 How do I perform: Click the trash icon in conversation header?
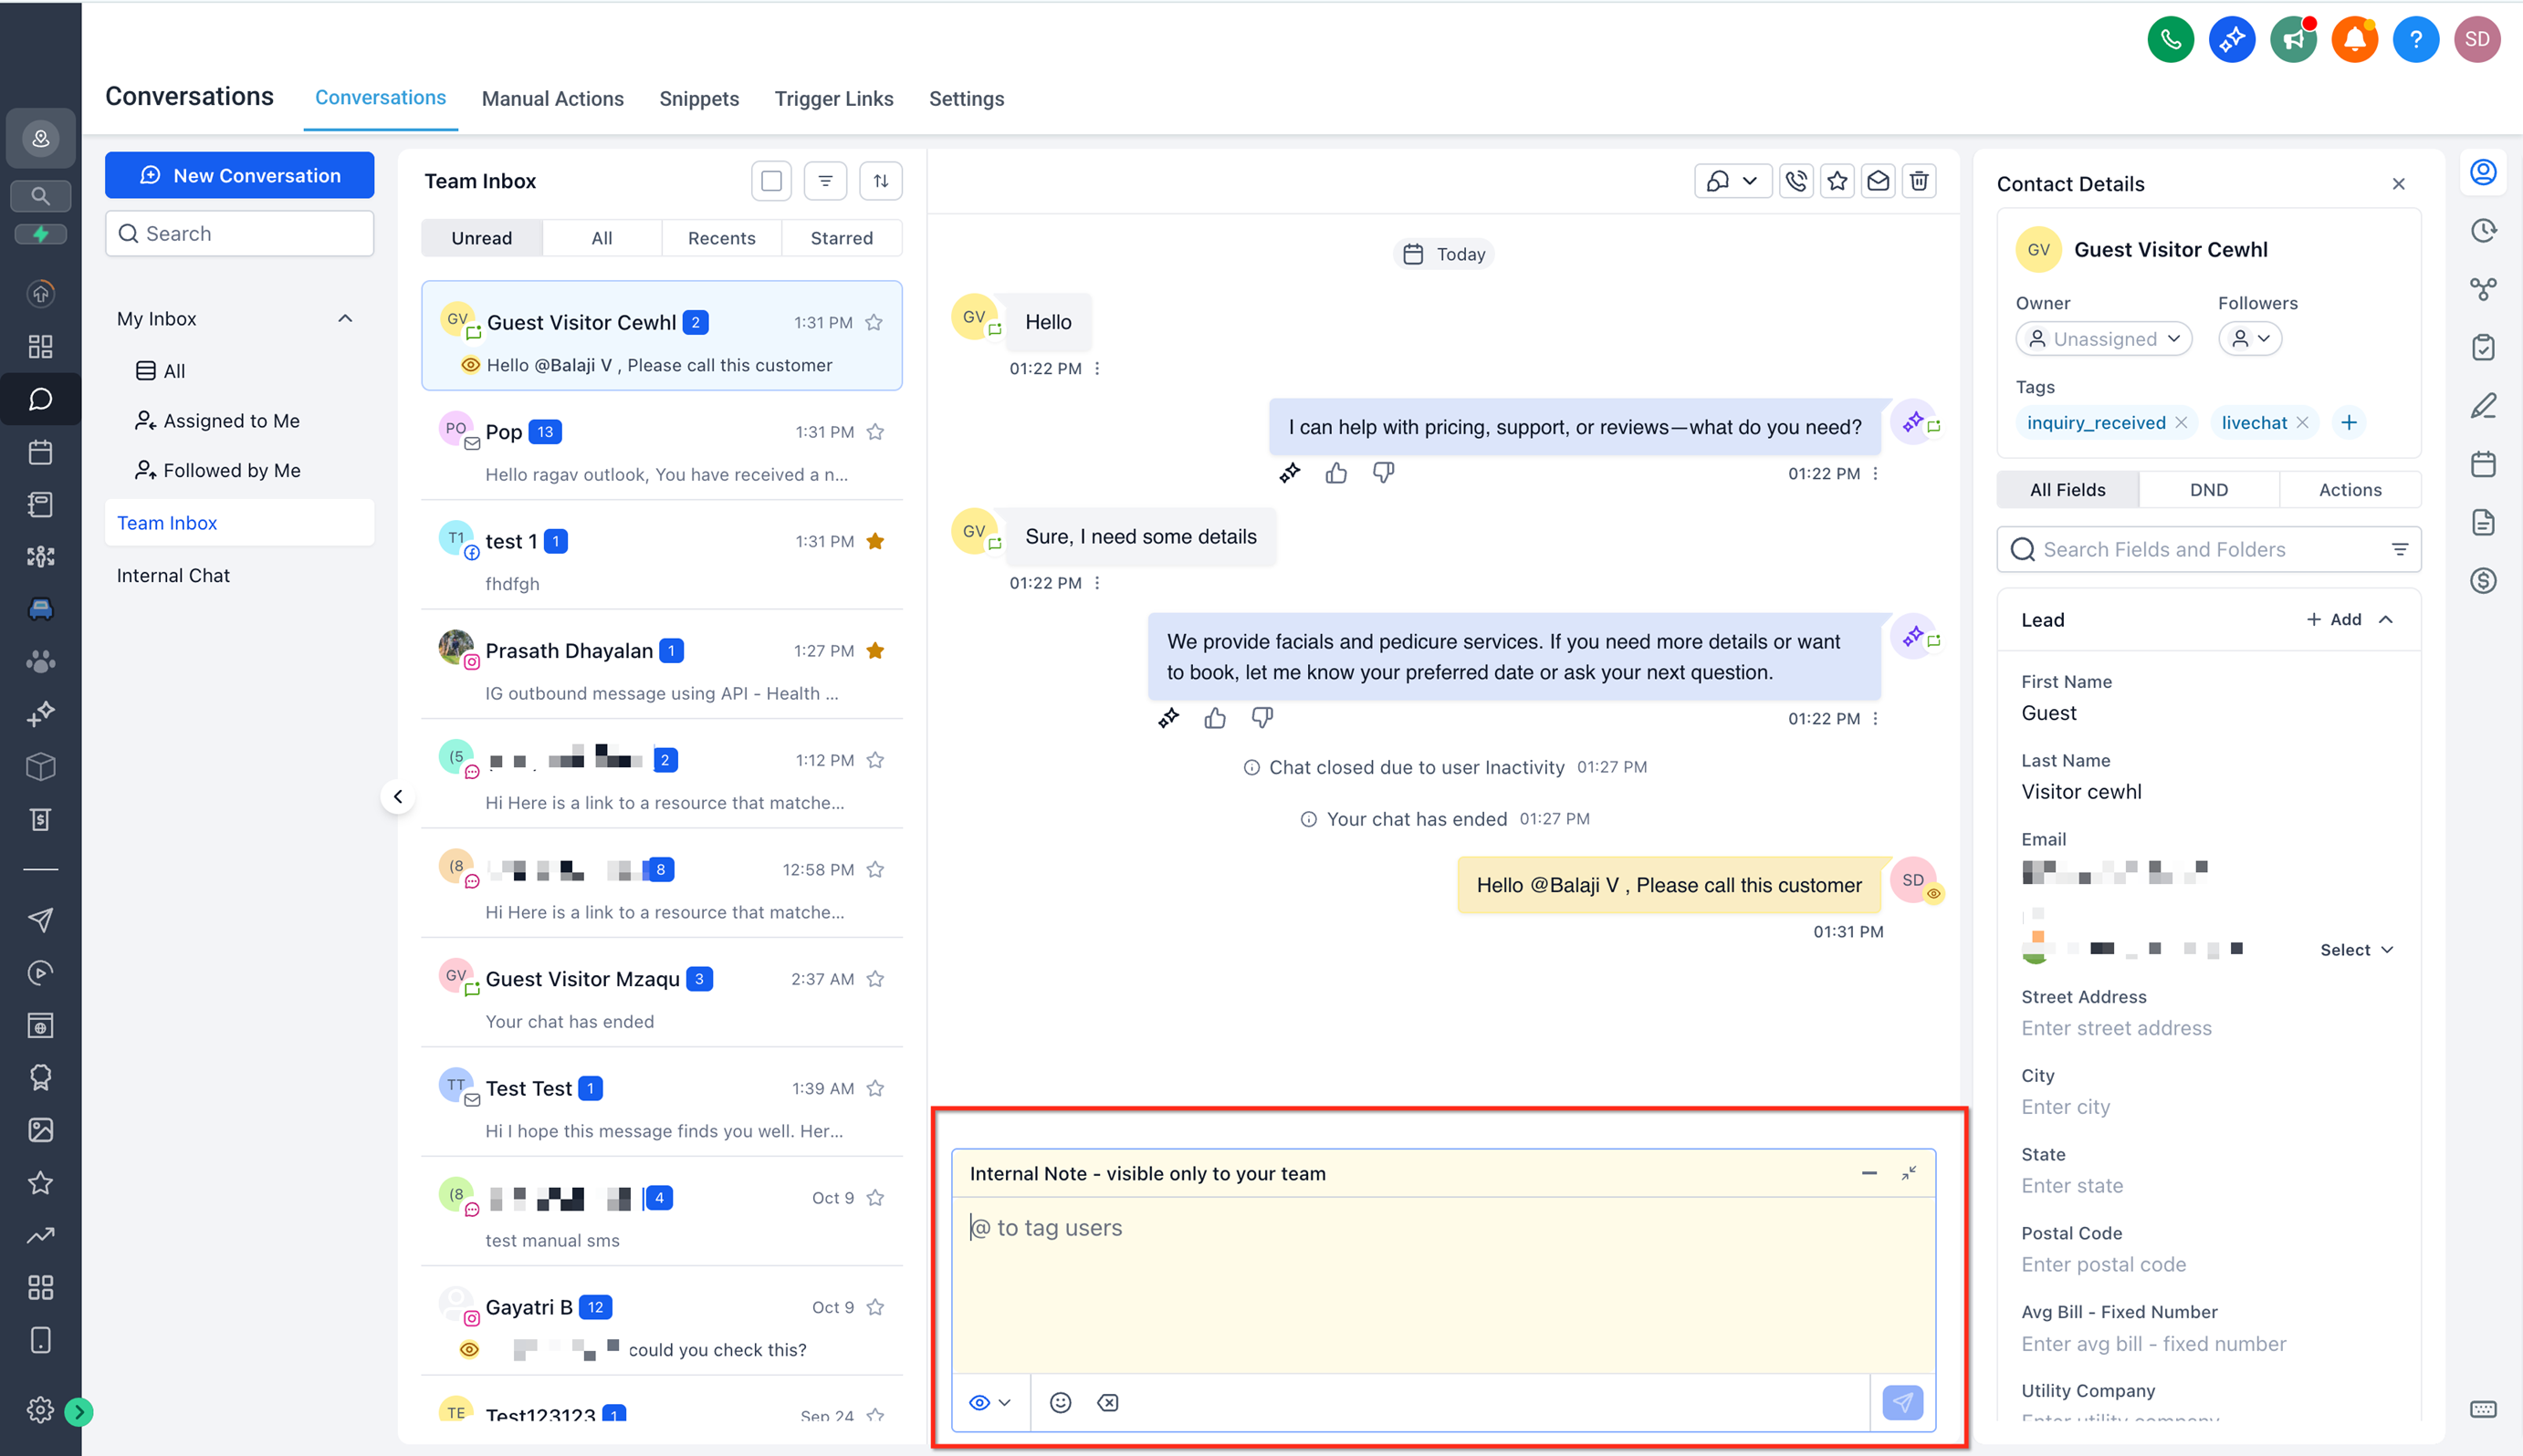[x=1919, y=181]
